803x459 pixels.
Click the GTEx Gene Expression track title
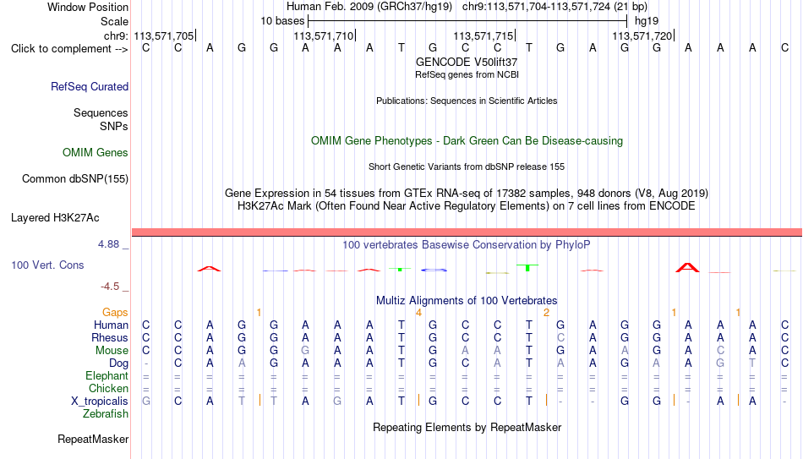[467, 193]
